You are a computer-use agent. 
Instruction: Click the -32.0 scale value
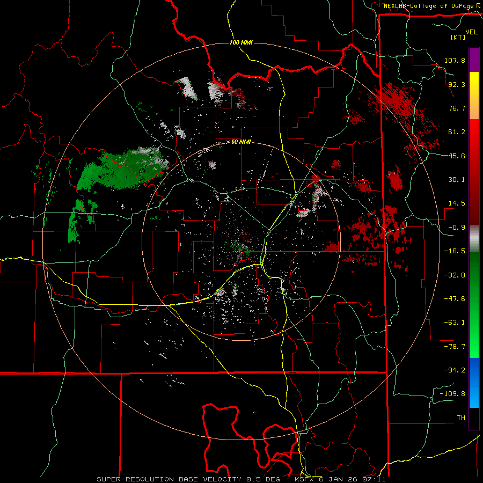tap(455, 275)
